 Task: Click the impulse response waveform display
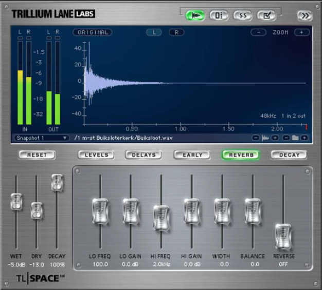(x=194, y=83)
